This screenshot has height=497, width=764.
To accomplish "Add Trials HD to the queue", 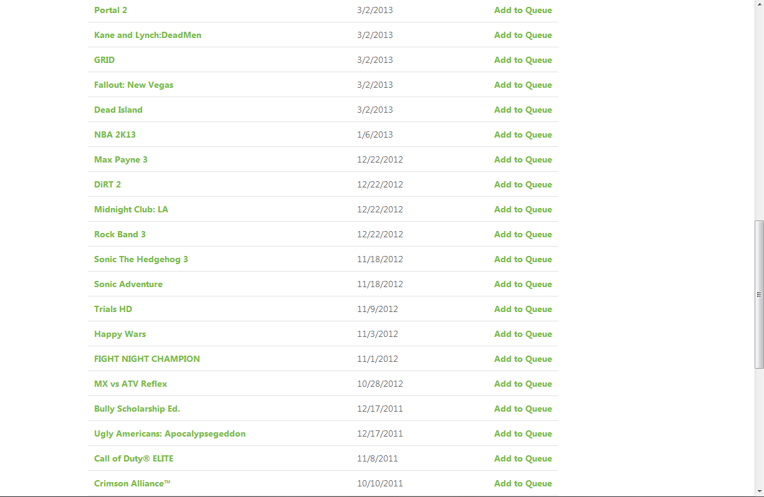I will [523, 309].
